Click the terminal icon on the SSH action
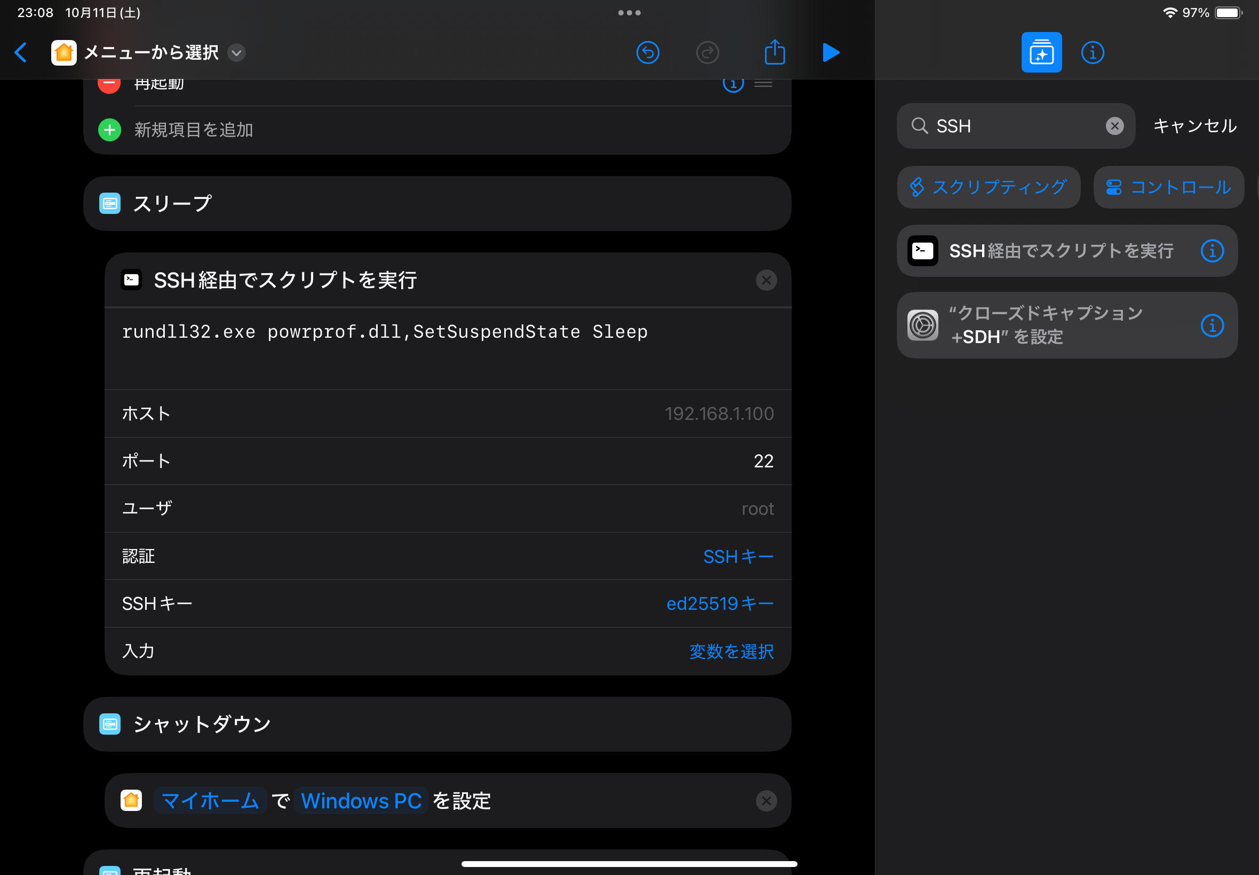1259x875 pixels. (131, 280)
